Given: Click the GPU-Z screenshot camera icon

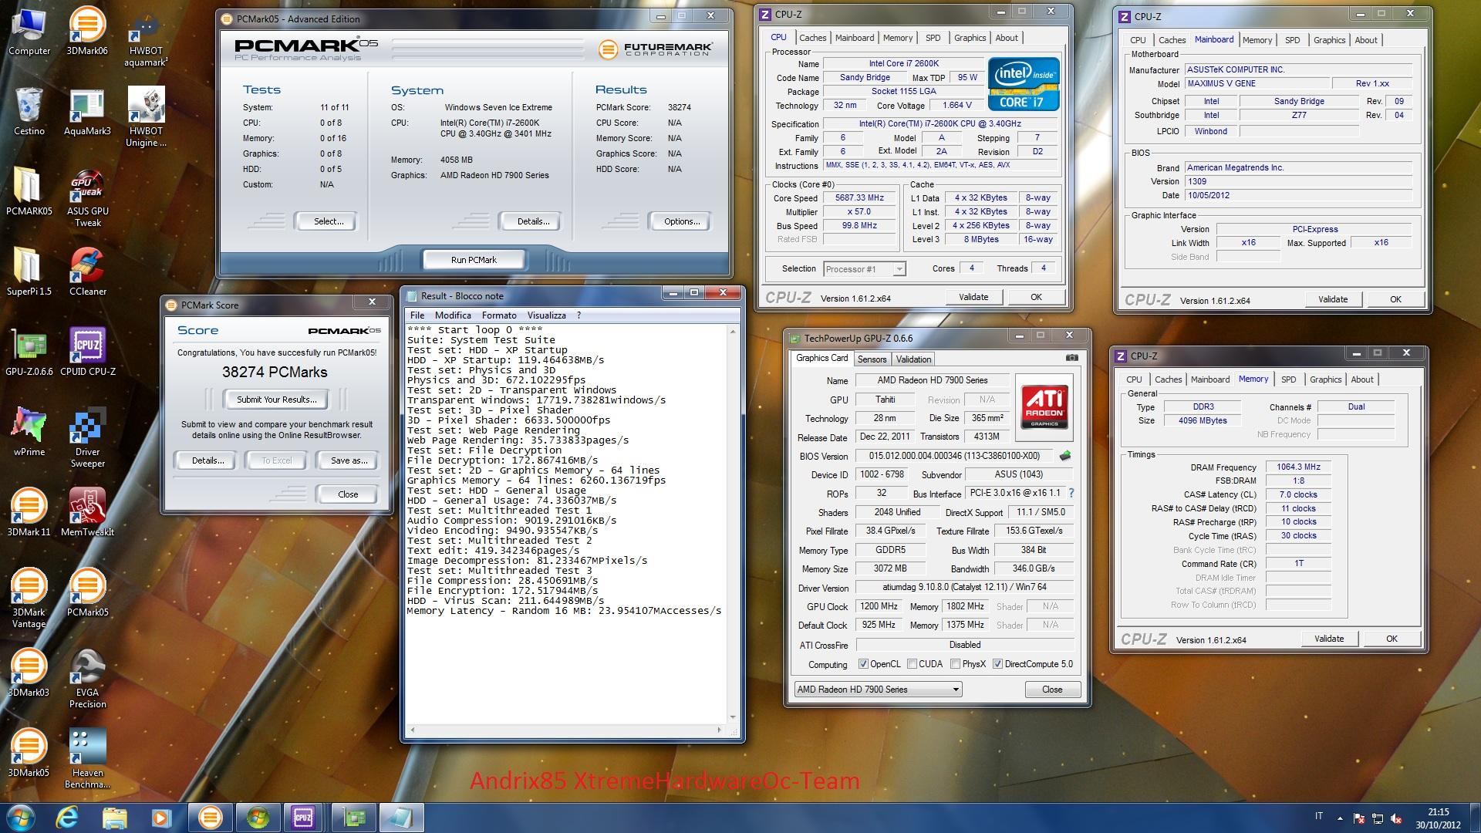Looking at the screenshot, I should [1071, 358].
